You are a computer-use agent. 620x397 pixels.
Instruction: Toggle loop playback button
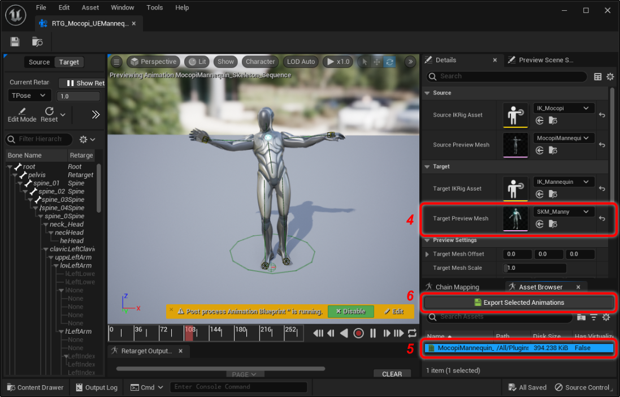[x=412, y=333]
